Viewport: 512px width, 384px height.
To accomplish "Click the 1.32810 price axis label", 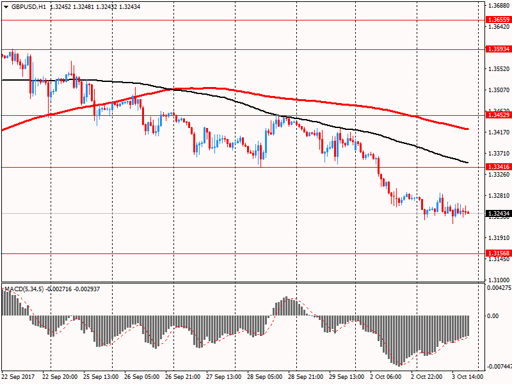I will point(499,196).
